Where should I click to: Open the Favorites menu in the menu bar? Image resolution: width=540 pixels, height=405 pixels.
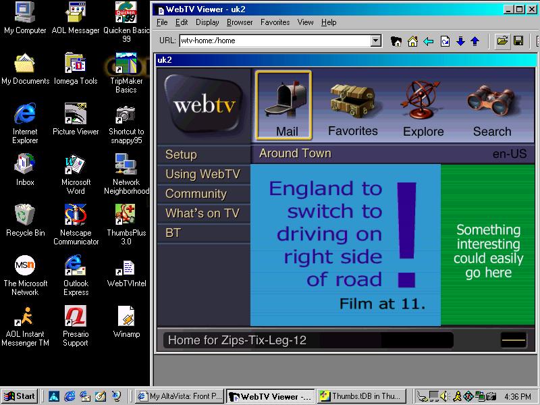[275, 22]
